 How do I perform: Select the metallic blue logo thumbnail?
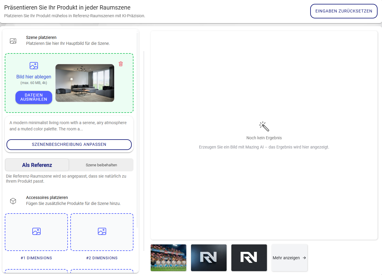[x=209, y=258]
